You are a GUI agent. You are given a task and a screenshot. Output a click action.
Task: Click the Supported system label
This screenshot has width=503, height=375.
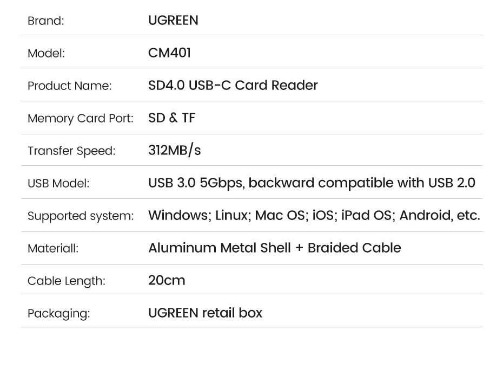click(x=80, y=216)
